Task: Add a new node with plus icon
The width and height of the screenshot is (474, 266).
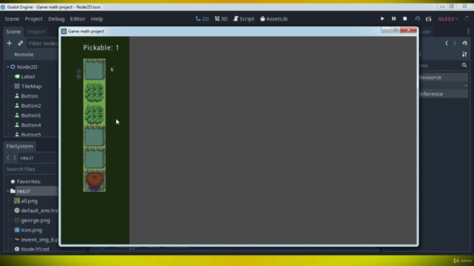Action: pyautogui.click(x=10, y=43)
